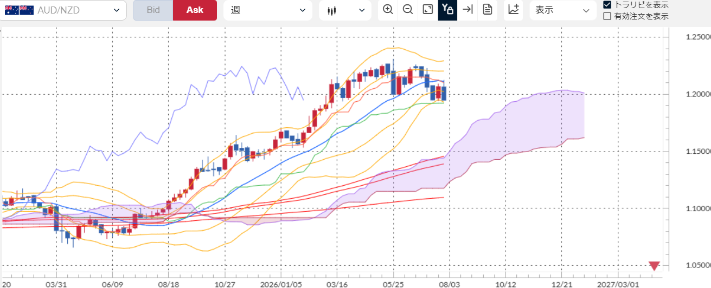Open the candlestick chart type dropdown
The image size is (711, 288).
pyautogui.click(x=345, y=10)
